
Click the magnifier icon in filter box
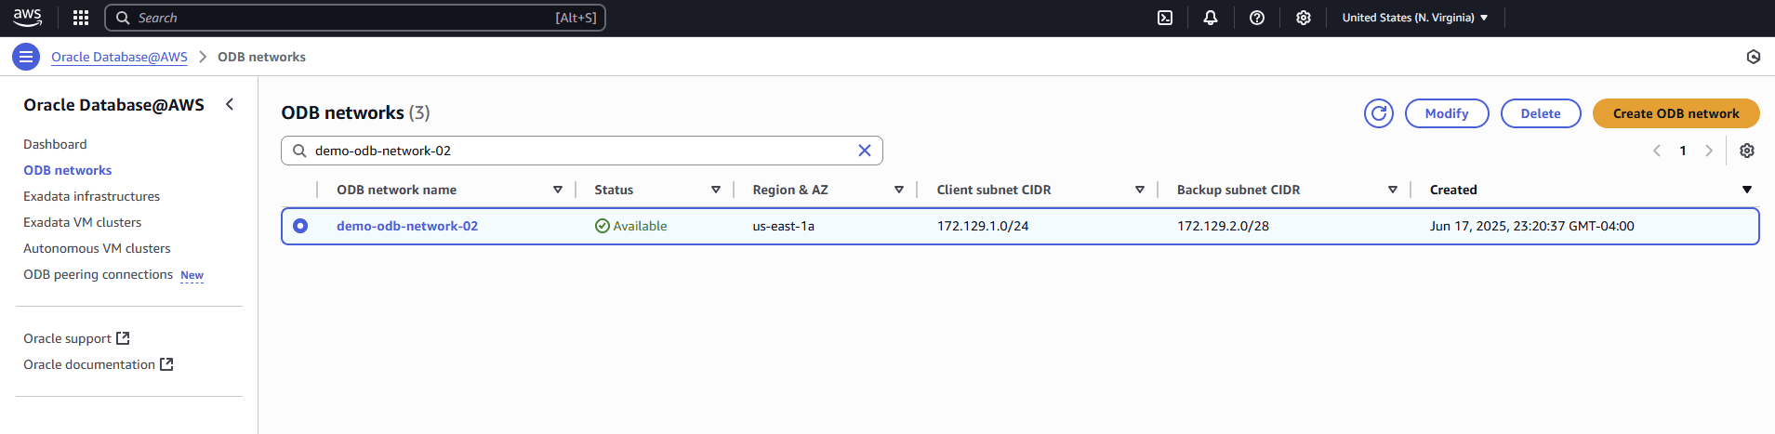pos(299,151)
